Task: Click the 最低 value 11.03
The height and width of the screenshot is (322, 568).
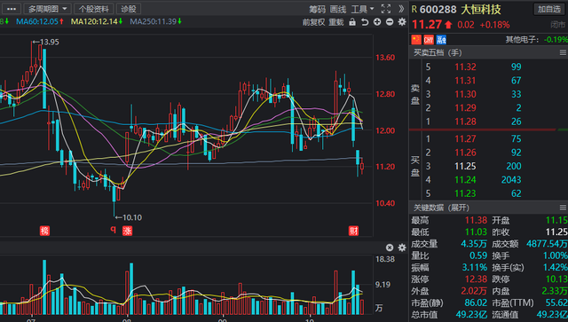Action: point(476,232)
